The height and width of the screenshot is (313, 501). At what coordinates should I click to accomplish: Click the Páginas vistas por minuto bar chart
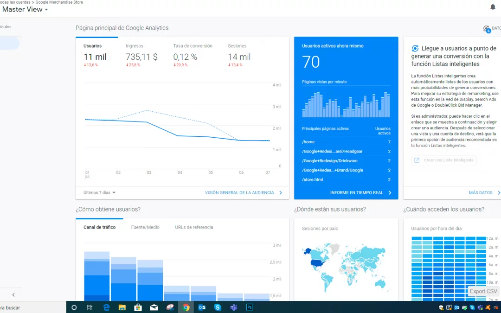click(x=346, y=104)
